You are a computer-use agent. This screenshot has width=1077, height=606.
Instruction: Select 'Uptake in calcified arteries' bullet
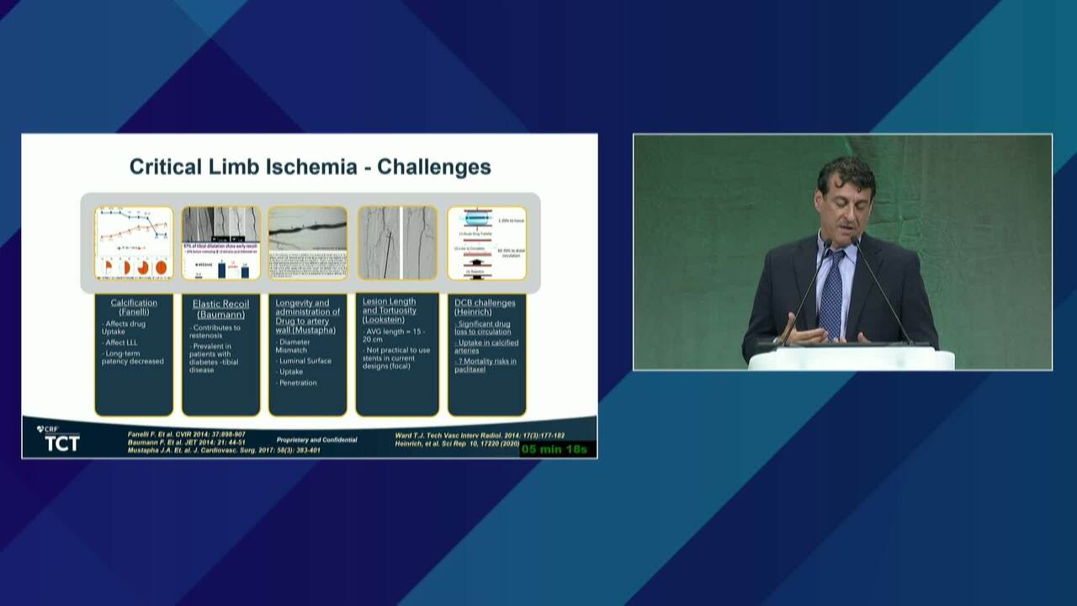(x=486, y=346)
